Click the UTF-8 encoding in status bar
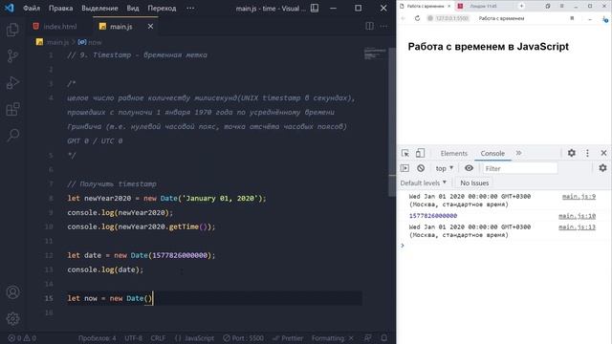Image resolution: width=612 pixels, height=344 pixels. 133,338
